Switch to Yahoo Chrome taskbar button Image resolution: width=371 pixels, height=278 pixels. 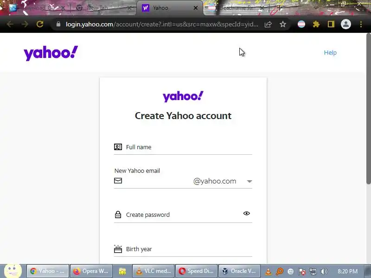pyautogui.click(x=48, y=271)
